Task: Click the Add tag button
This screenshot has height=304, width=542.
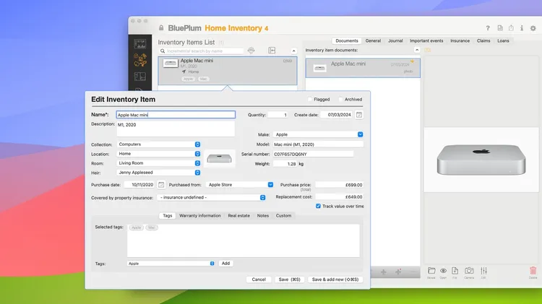Action: tap(225, 264)
